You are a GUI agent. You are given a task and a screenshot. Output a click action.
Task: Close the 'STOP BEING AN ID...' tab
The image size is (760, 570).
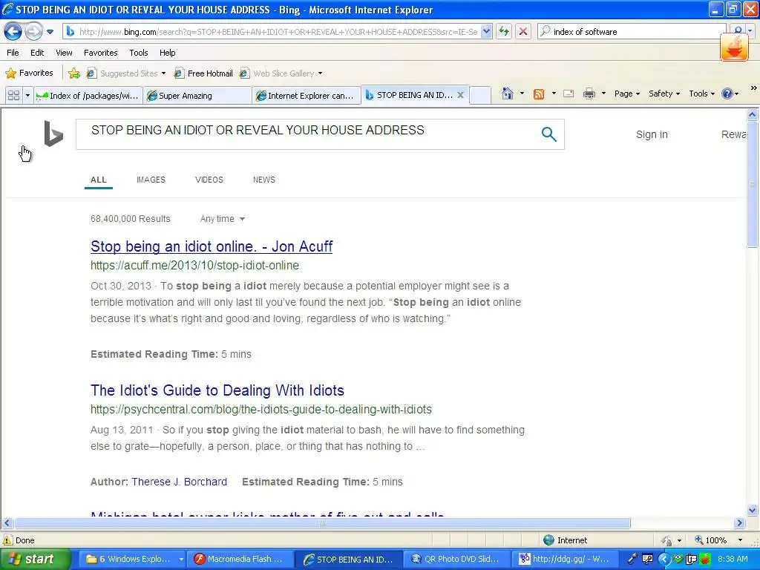pyautogui.click(x=460, y=95)
